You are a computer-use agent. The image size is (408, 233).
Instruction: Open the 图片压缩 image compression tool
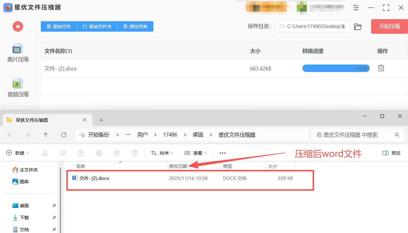point(18,53)
